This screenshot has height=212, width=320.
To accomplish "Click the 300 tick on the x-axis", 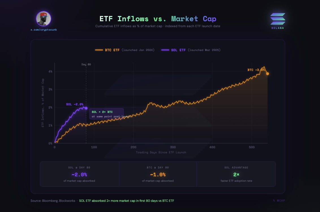I will click(173, 147).
